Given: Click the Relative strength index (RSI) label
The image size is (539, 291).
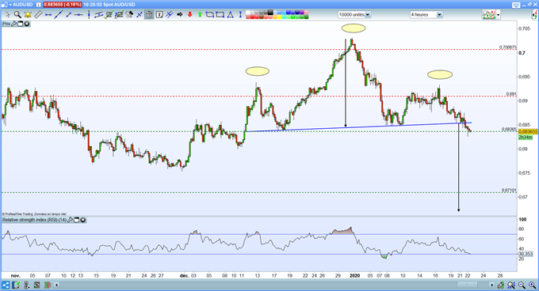Looking at the screenshot, I should pyautogui.click(x=35, y=220).
